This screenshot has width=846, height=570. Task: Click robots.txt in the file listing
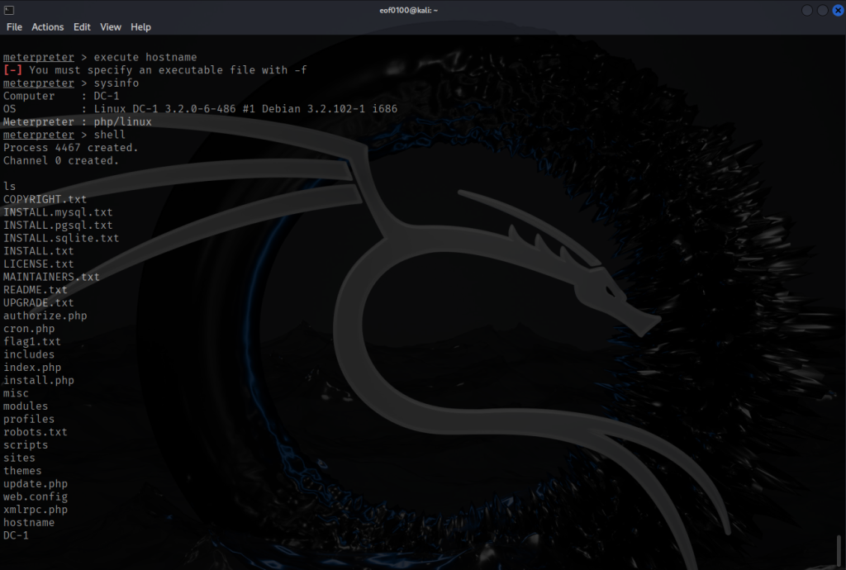pyautogui.click(x=36, y=432)
